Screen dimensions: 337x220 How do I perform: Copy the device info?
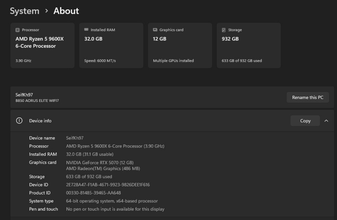(305, 121)
